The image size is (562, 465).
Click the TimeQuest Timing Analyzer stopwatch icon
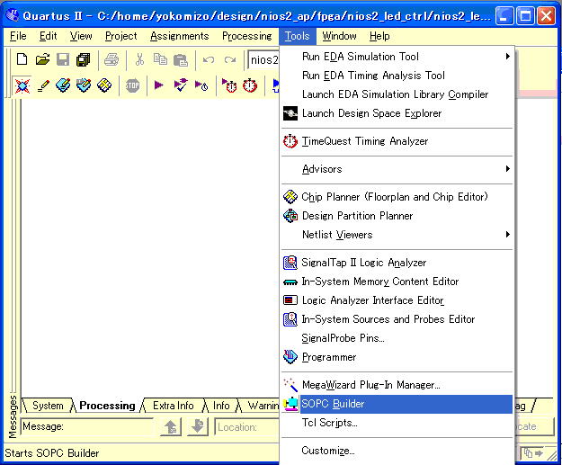coord(290,141)
